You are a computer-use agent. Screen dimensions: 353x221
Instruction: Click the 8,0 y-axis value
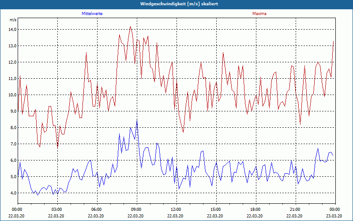point(13,128)
